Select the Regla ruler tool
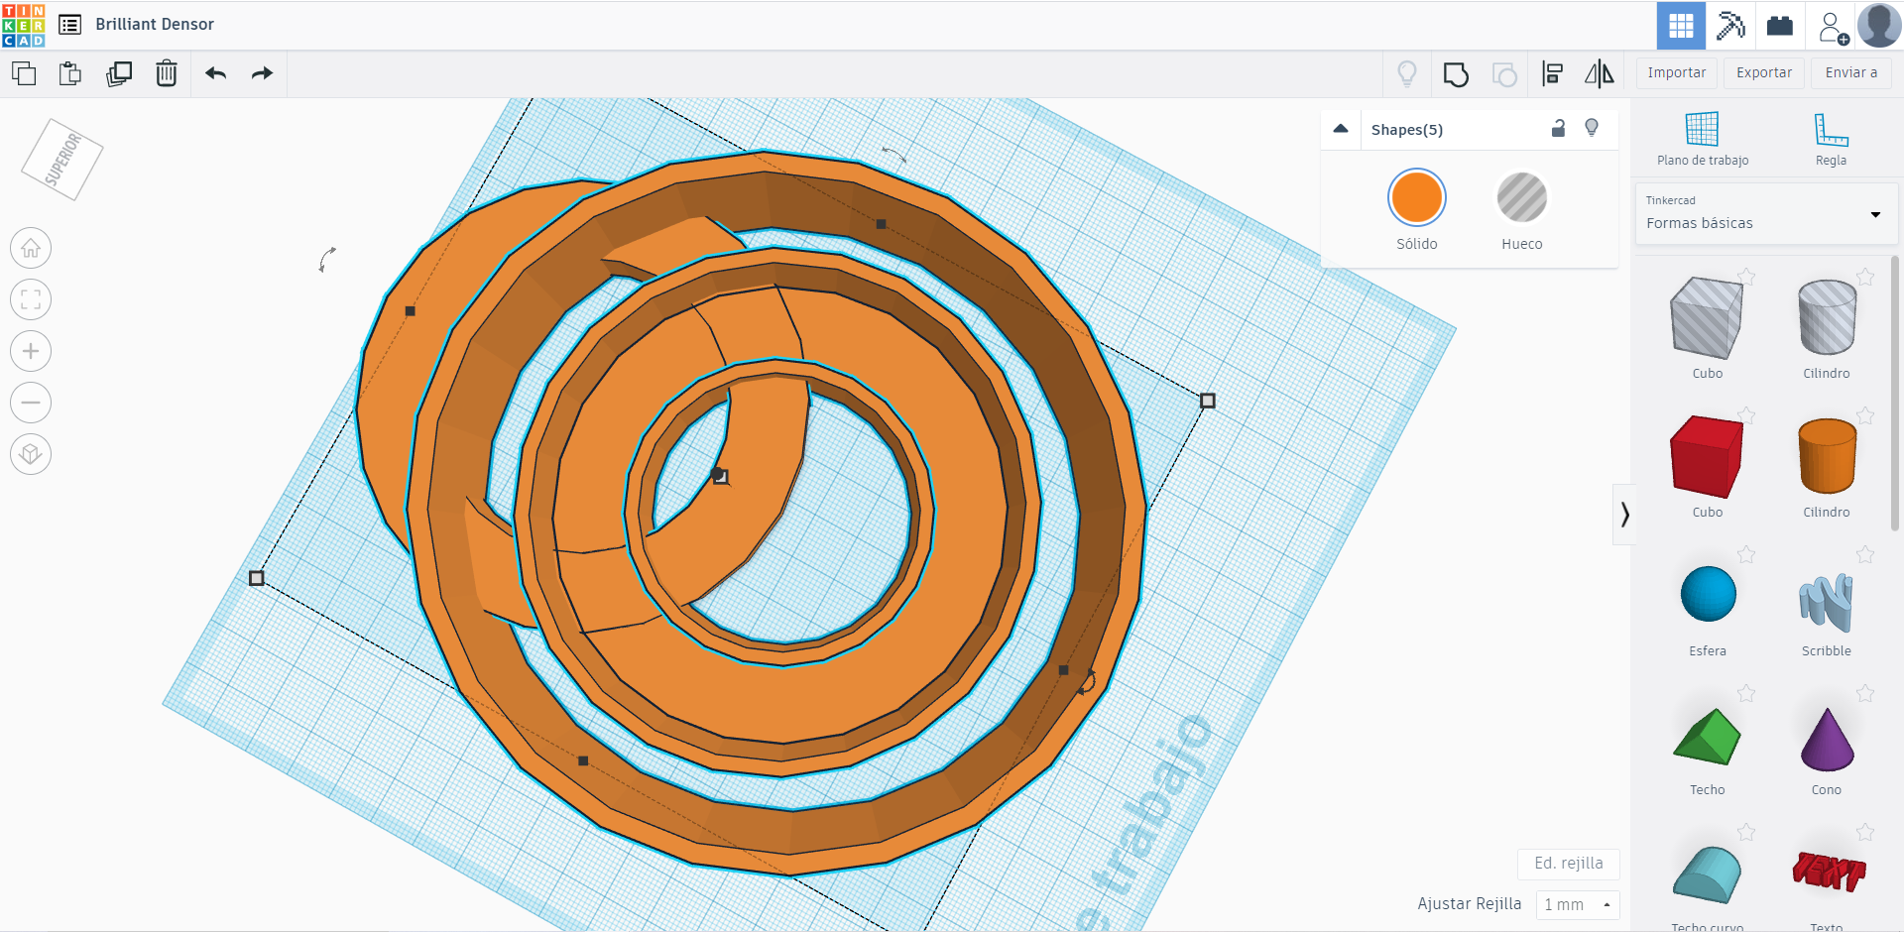The width and height of the screenshot is (1904, 932). (1831, 138)
